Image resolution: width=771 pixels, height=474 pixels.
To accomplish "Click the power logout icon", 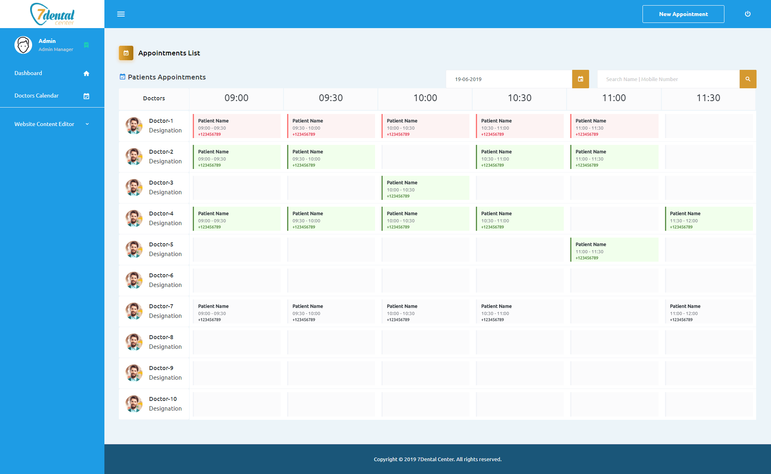I will [x=748, y=14].
